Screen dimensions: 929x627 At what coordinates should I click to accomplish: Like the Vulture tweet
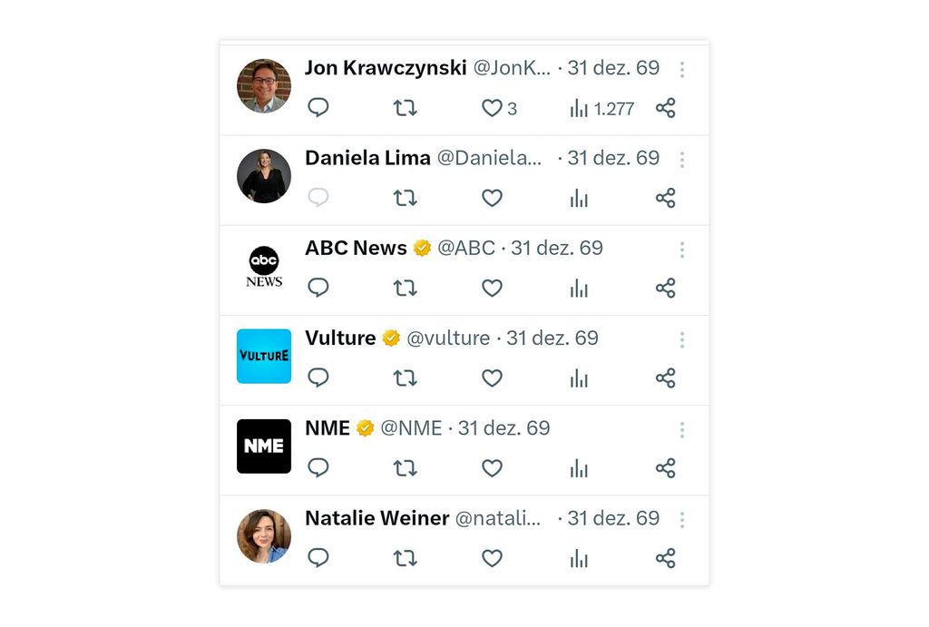[x=492, y=378]
